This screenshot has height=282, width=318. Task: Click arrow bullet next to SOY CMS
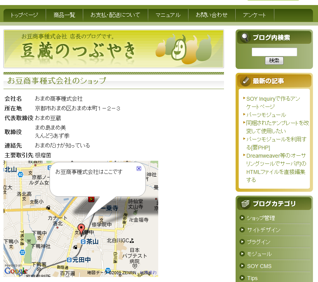coord(242,266)
